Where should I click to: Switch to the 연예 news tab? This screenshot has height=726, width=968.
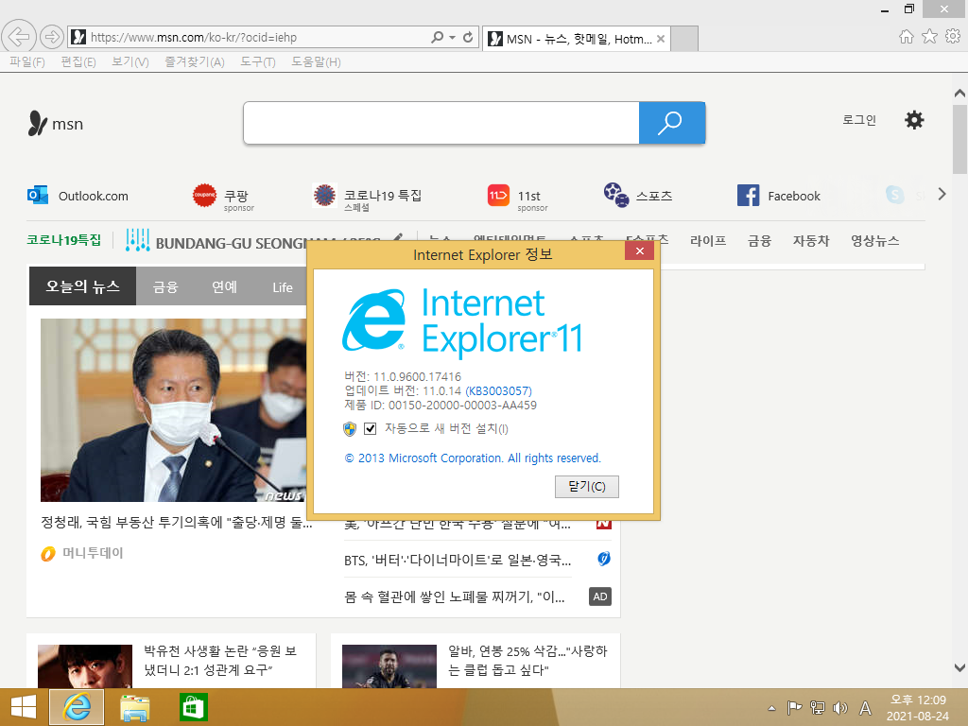pos(224,286)
